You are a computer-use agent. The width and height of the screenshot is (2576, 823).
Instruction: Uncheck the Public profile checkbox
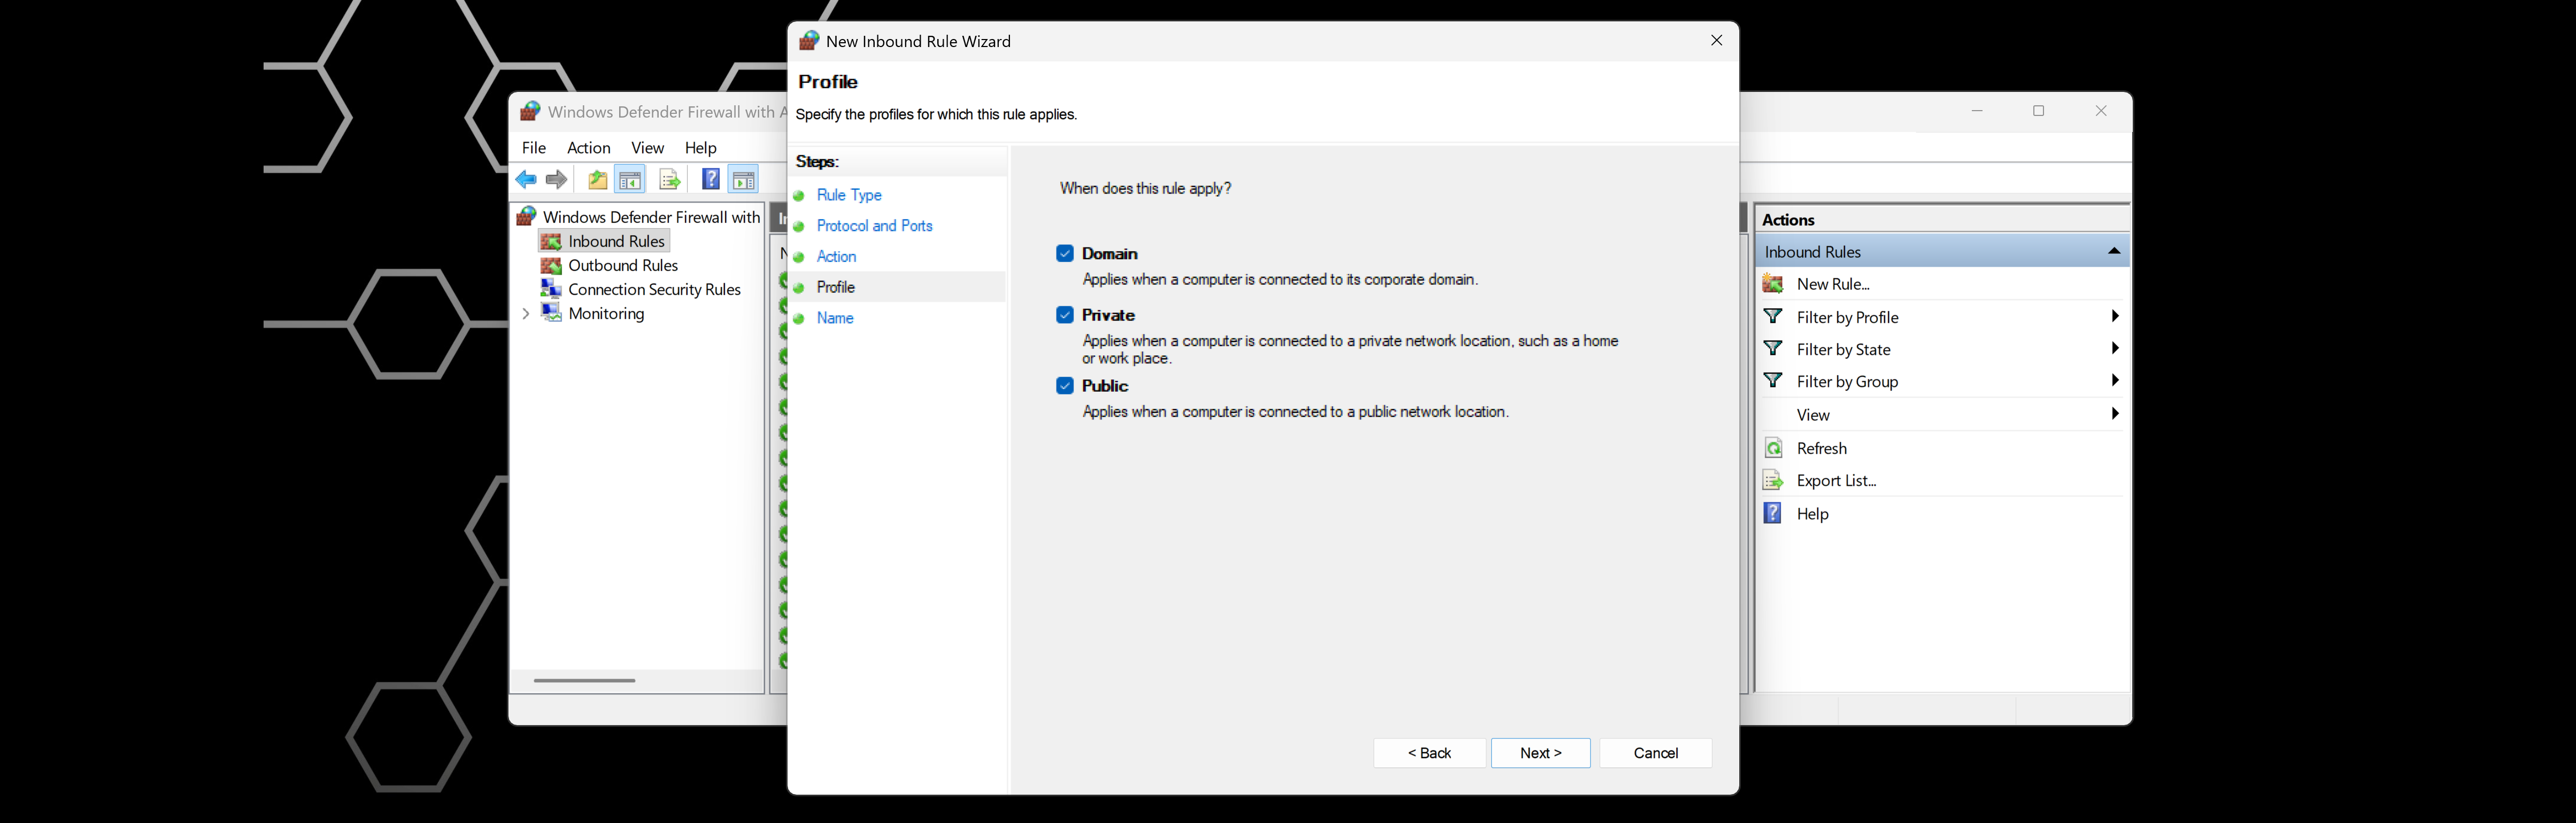pyautogui.click(x=1065, y=386)
